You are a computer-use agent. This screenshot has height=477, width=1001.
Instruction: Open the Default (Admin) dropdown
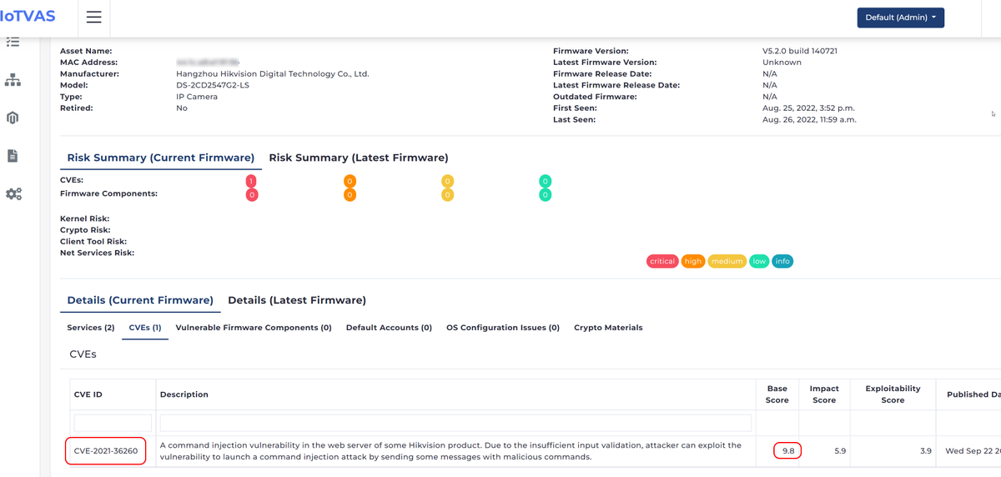[900, 18]
